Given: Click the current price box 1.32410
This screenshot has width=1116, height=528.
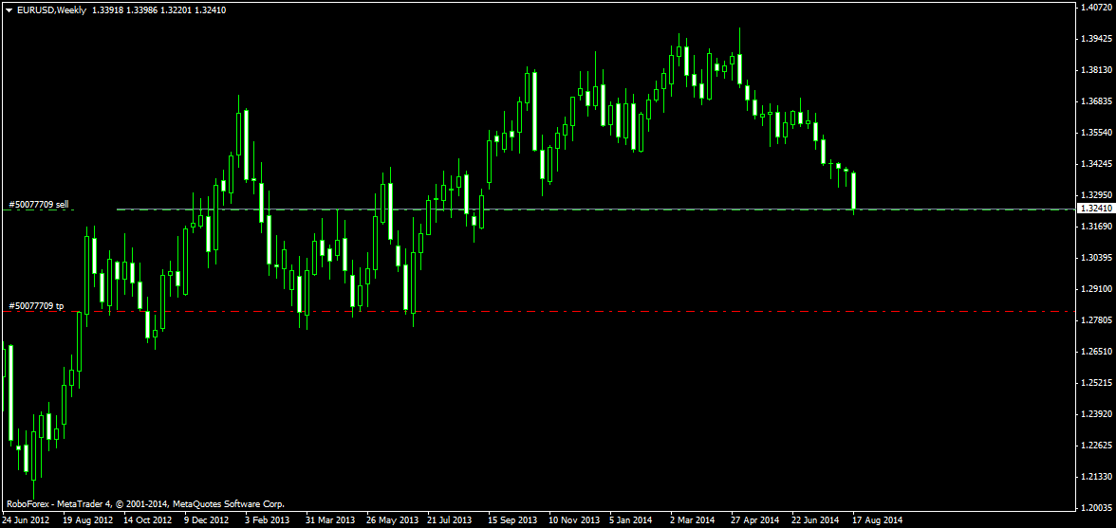Looking at the screenshot, I should coord(1095,209).
